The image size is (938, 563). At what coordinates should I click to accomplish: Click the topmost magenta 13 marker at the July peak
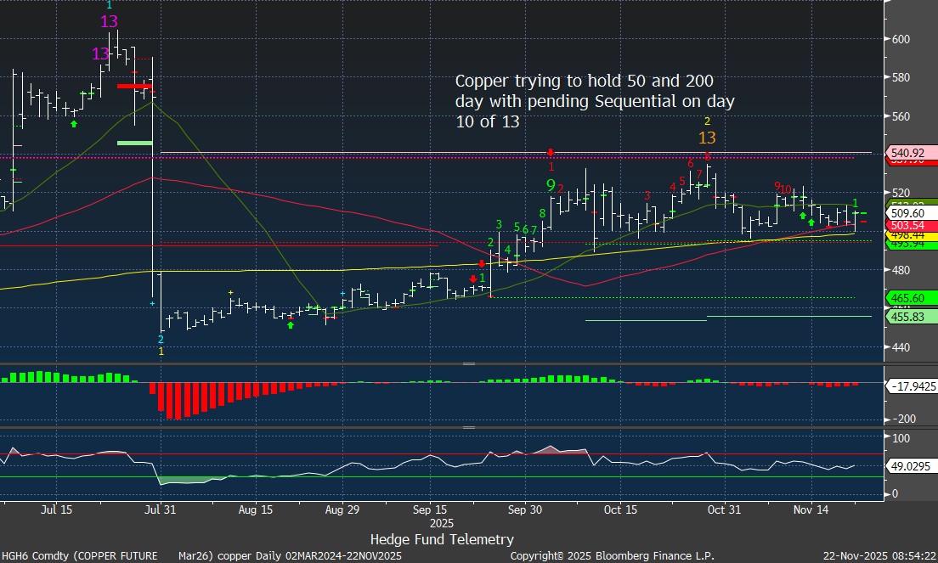109,21
